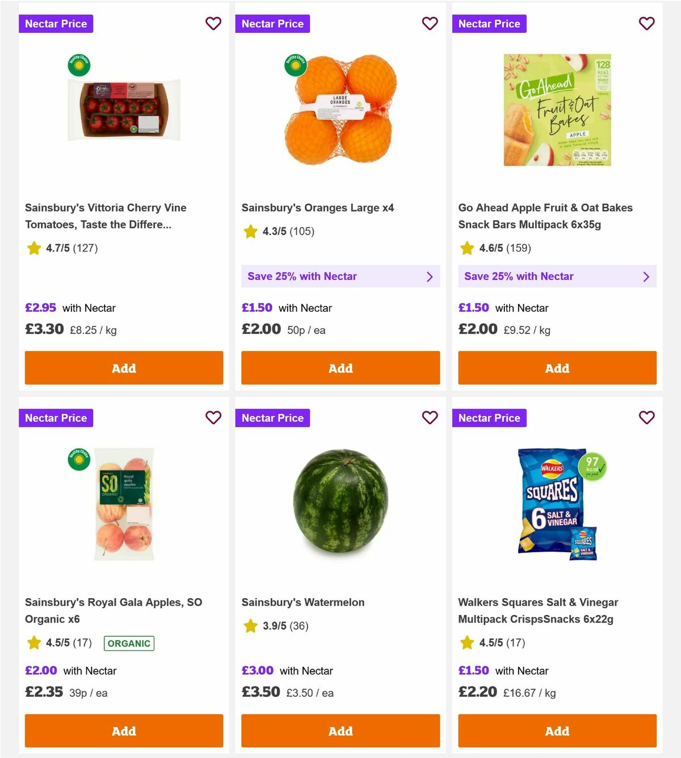The width and height of the screenshot is (681, 758).
Task: Open the large oranges product thumbnail
Action: (340, 111)
